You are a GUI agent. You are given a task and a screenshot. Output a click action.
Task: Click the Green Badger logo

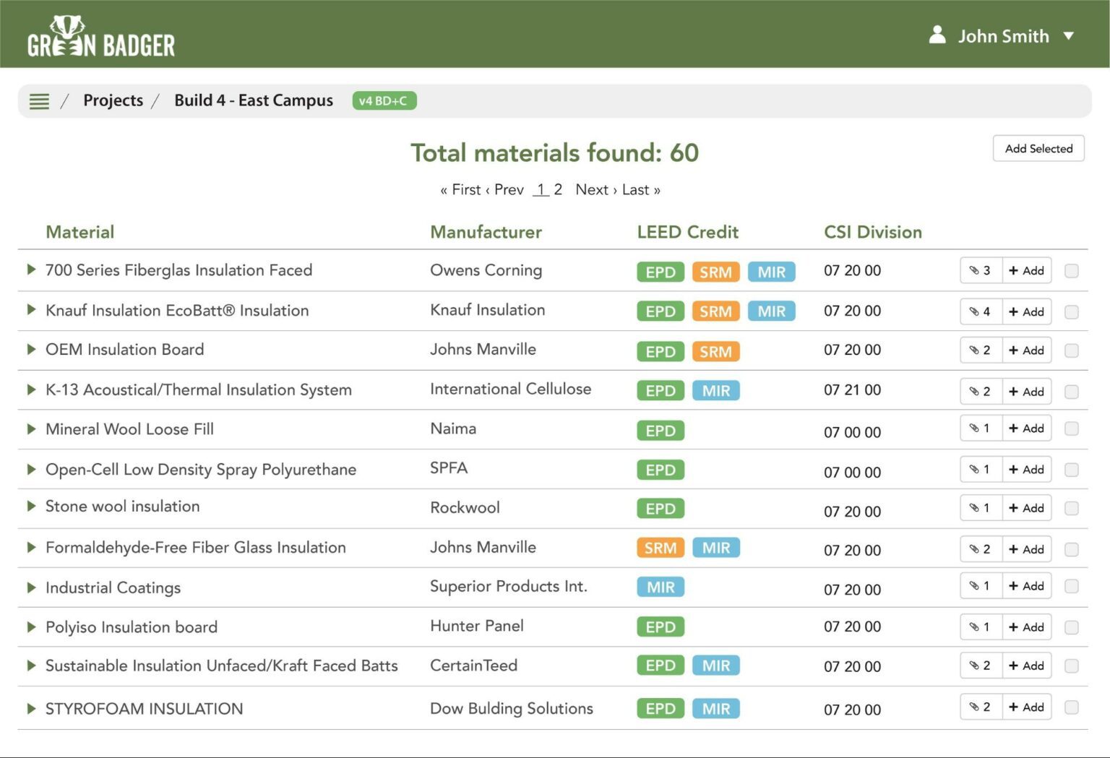[x=101, y=37]
